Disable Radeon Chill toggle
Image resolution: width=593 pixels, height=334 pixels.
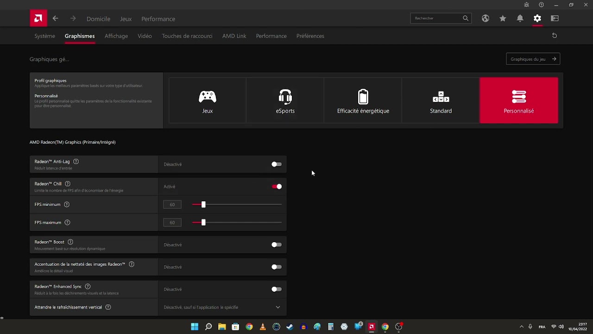[x=277, y=186]
